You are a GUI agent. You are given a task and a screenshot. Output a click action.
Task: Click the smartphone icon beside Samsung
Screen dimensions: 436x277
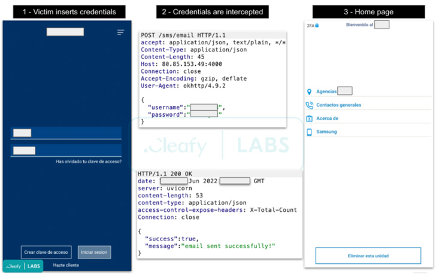(x=309, y=132)
